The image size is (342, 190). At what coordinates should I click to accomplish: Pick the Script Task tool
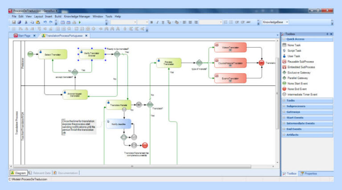[x=294, y=51]
